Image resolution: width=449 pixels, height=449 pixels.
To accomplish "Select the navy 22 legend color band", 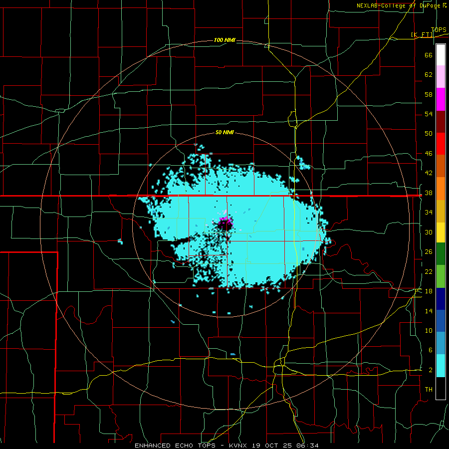I will click(441, 299).
